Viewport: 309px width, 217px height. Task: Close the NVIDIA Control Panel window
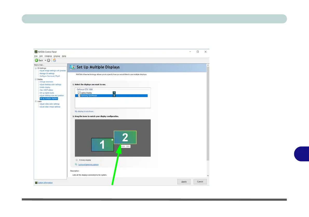pos(206,52)
